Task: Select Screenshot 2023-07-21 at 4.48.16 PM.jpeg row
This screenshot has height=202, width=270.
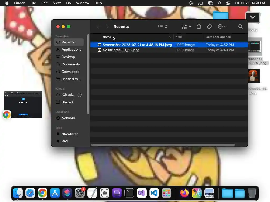Action: point(169,45)
